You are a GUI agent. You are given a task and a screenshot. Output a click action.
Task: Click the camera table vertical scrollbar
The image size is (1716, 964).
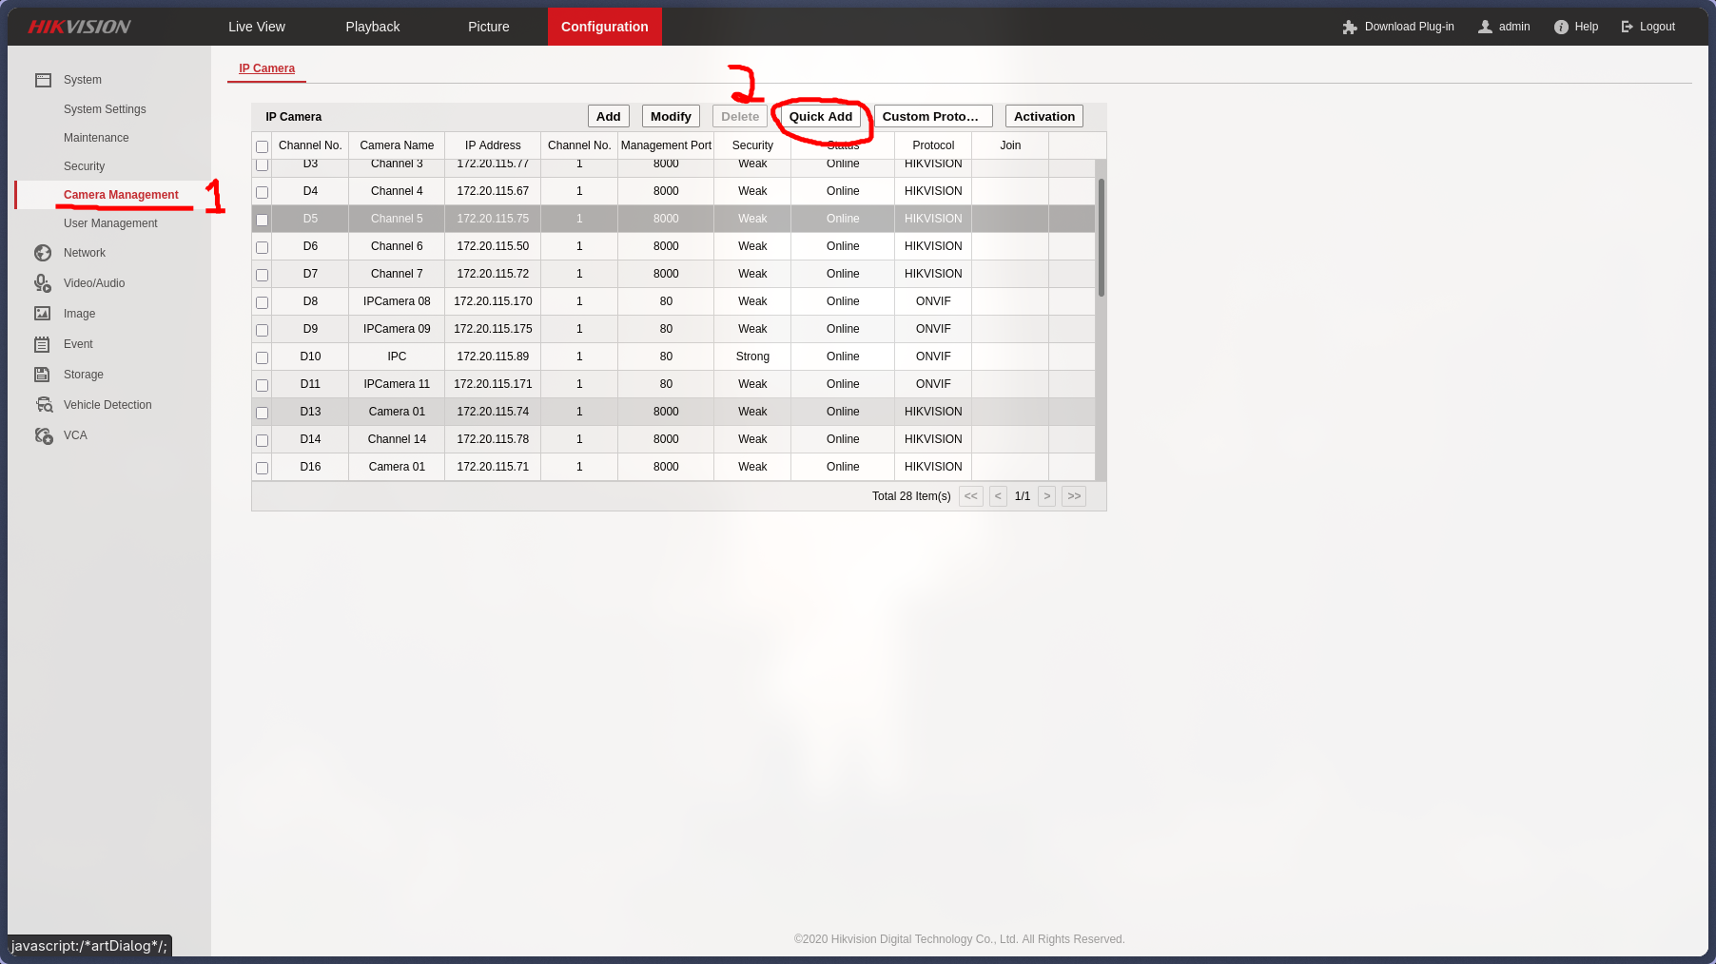click(1101, 238)
